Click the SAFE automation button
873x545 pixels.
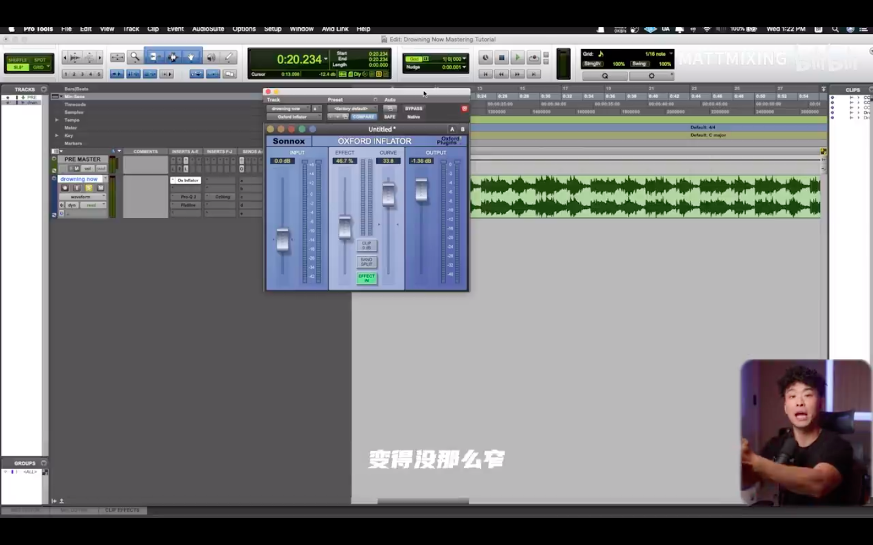(390, 117)
